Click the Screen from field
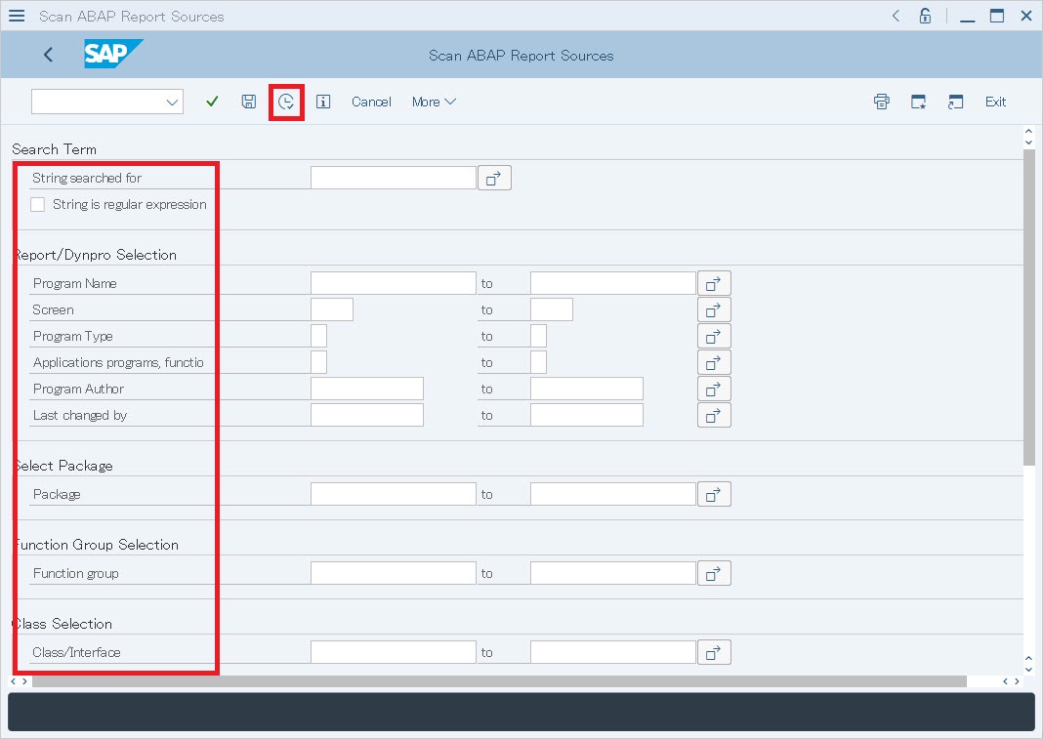Screen dimensions: 1043x739 point(332,310)
